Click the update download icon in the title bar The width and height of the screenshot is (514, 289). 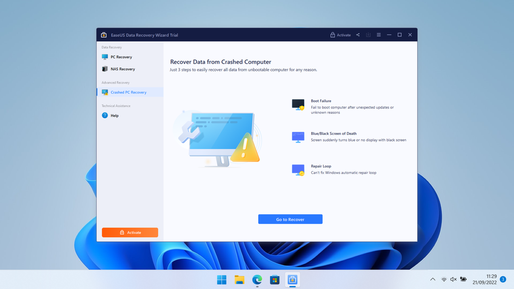[368, 35]
